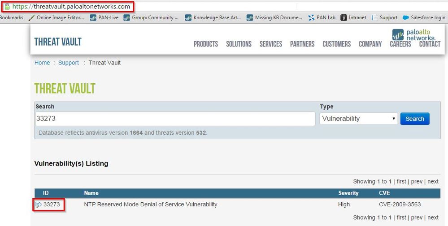Open the PAN Lab bookmark
Viewport: 448px width, 226px height.
click(x=322, y=17)
